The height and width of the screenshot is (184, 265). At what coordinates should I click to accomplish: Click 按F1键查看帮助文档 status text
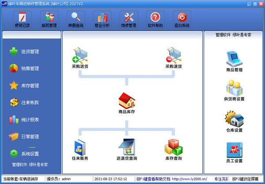click(153, 179)
